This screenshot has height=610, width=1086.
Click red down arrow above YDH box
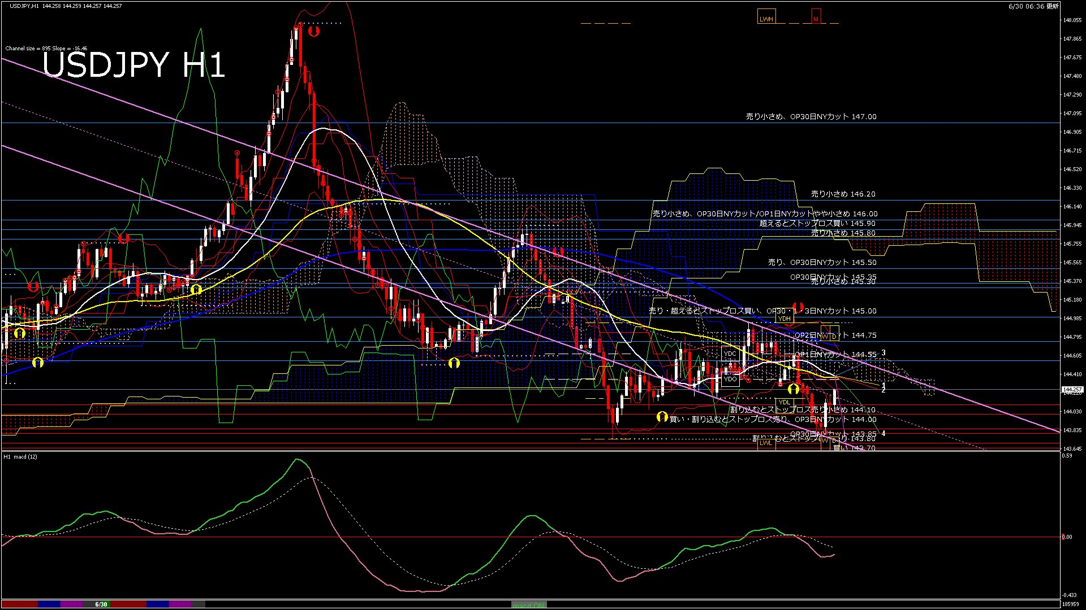point(798,307)
